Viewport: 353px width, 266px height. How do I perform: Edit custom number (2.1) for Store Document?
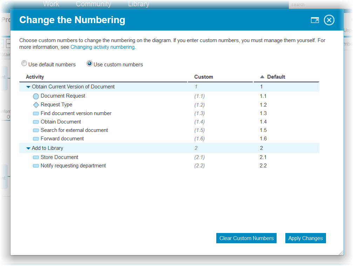coord(199,157)
